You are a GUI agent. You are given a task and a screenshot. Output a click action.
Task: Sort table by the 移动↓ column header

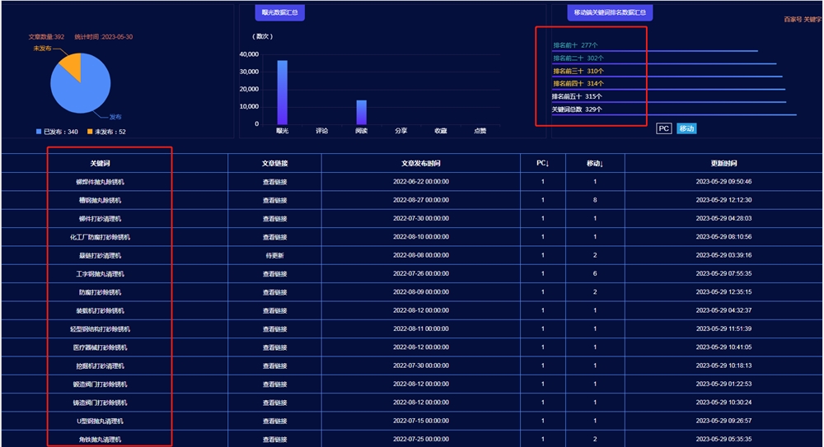pyautogui.click(x=595, y=163)
